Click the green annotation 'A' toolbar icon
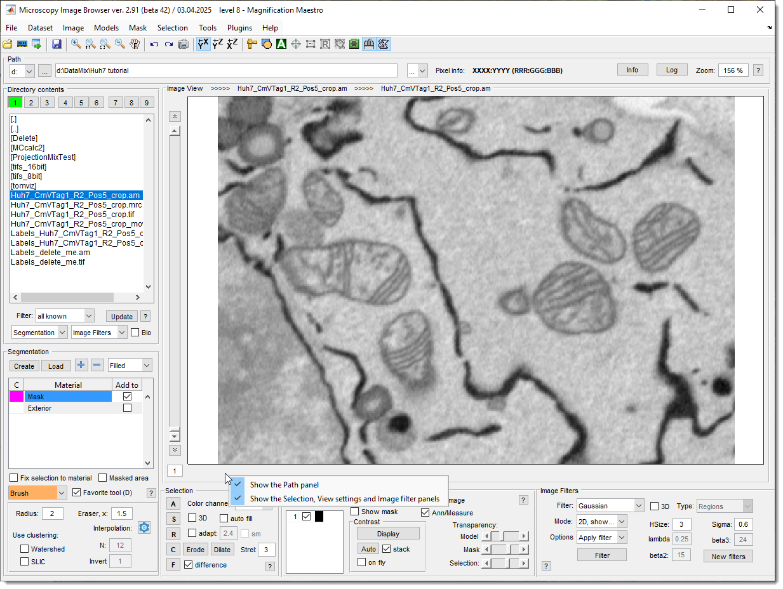The image size is (783, 589). click(281, 44)
